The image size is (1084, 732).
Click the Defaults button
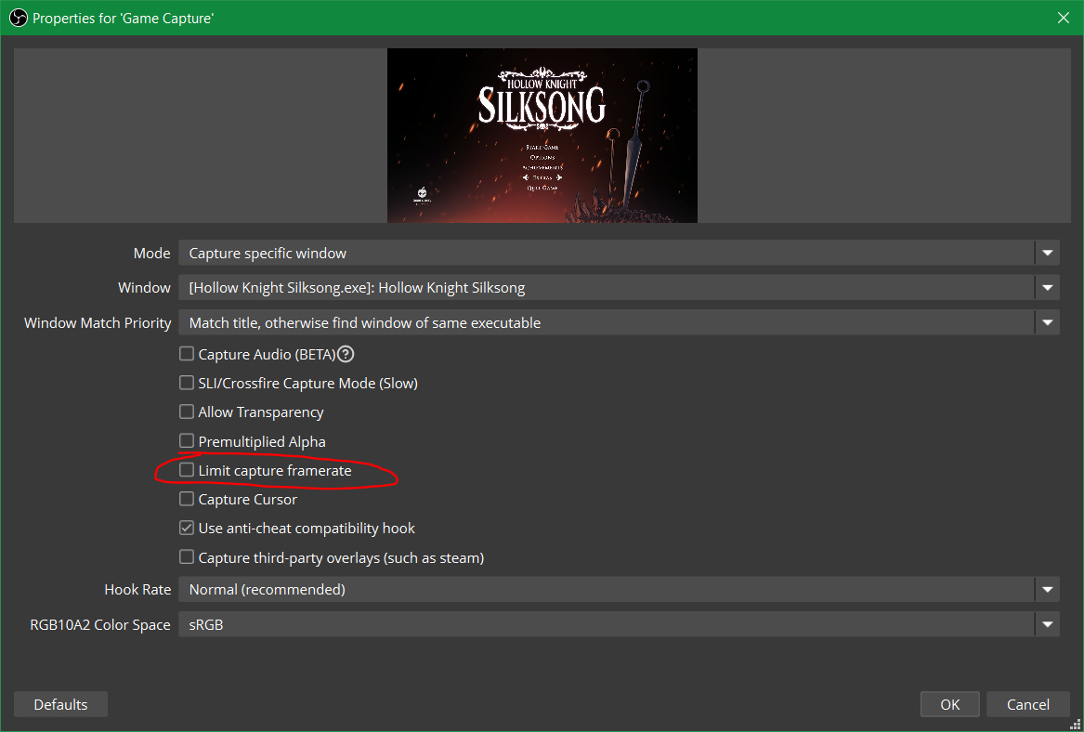[60, 704]
